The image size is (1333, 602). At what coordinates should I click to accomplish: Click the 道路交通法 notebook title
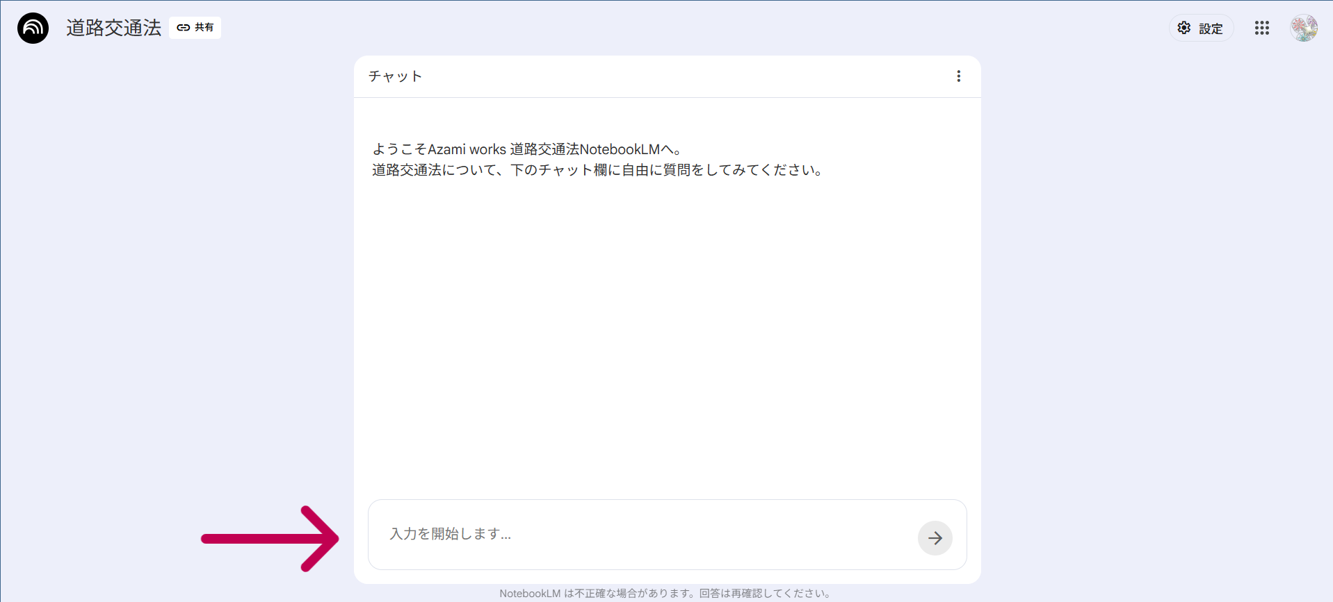click(x=113, y=28)
